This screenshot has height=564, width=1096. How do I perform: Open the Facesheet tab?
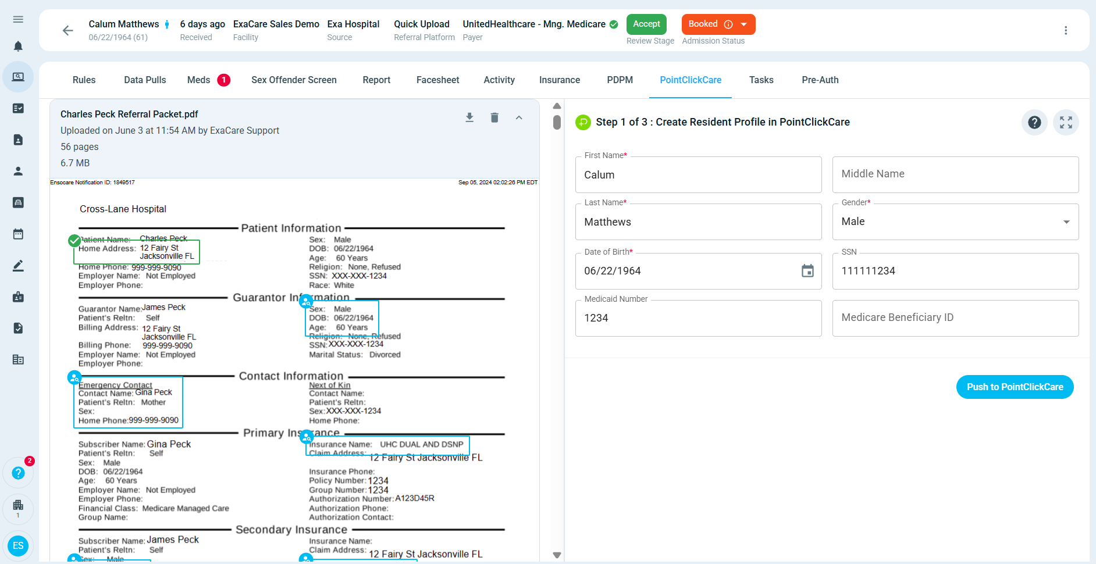(437, 80)
